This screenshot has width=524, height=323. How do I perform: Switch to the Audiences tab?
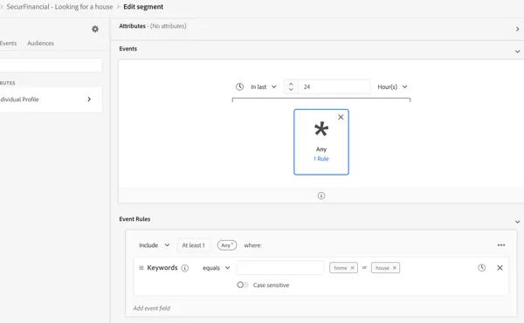coord(40,43)
